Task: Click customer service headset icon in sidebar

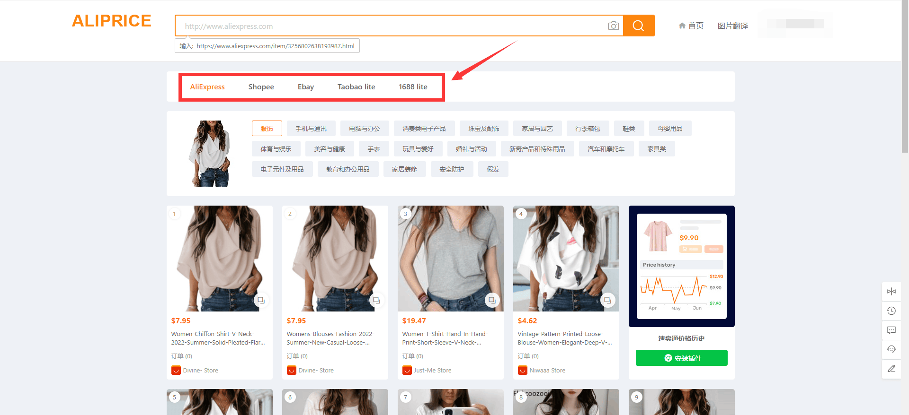Action: (x=891, y=349)
